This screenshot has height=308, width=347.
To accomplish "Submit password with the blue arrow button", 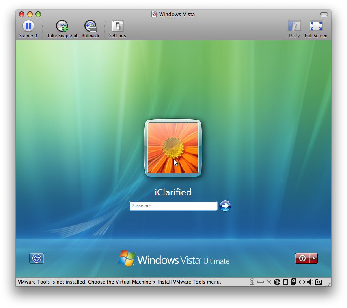I will tap(225, 206).
